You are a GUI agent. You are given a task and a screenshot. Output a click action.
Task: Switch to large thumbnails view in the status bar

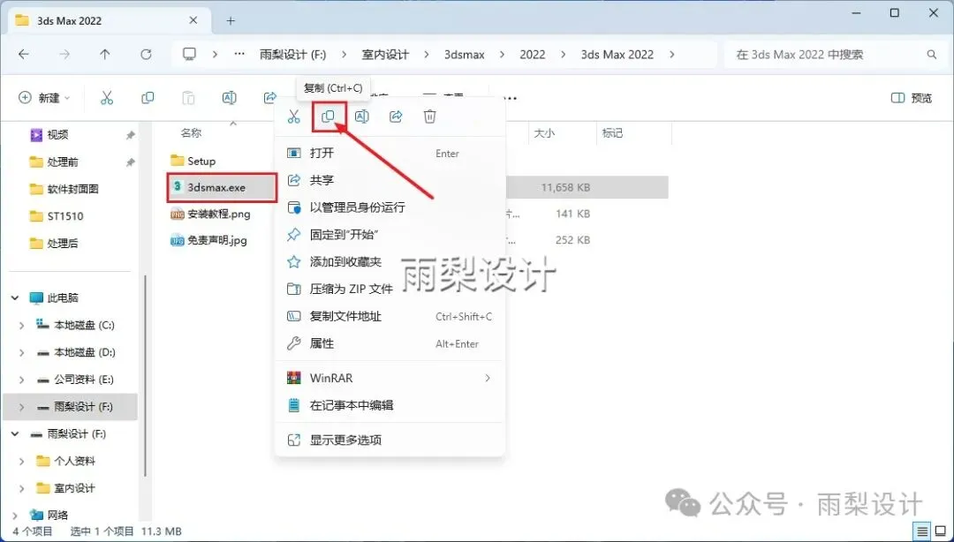pos(940,531)
